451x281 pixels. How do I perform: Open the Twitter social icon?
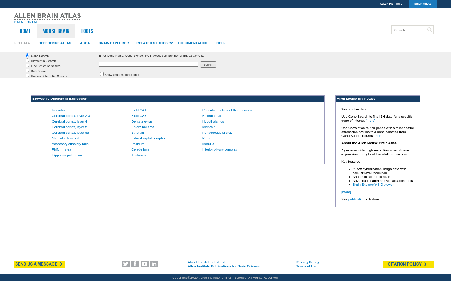(x=126, y=264)
